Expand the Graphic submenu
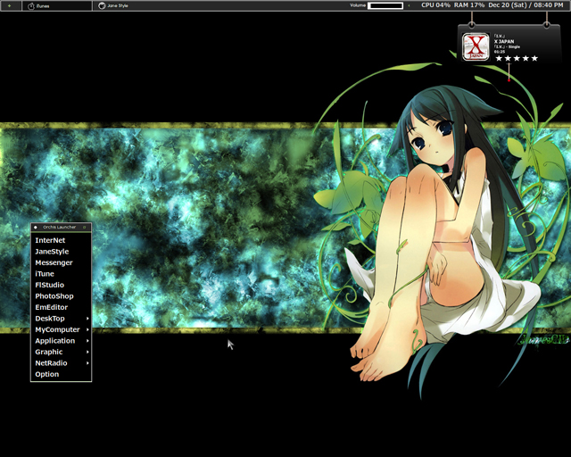This screenshot has width=571, height=457. 61,352
